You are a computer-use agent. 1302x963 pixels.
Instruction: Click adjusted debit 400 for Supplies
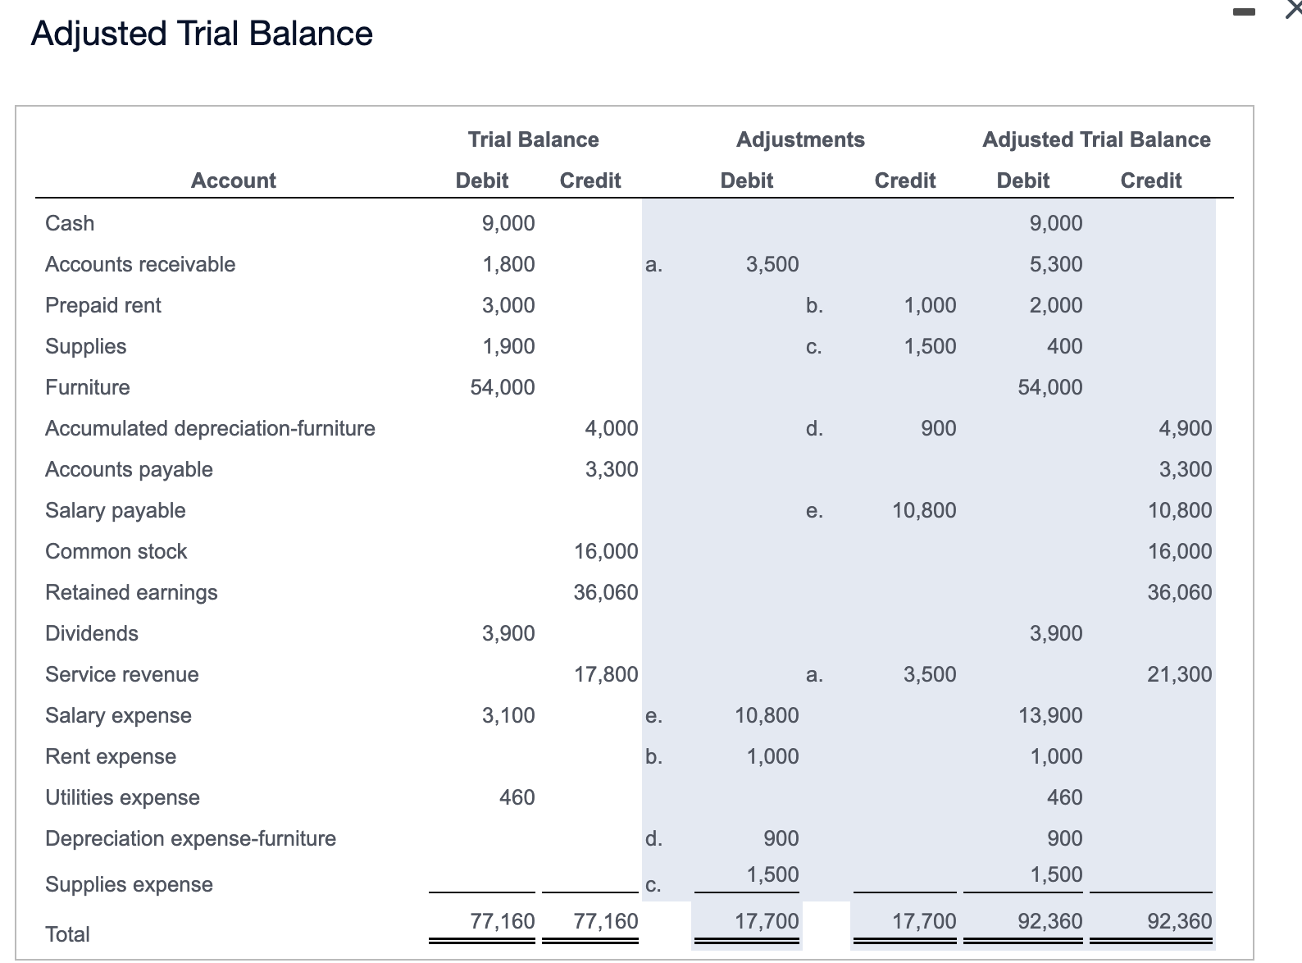click(x=1065, y=346)
